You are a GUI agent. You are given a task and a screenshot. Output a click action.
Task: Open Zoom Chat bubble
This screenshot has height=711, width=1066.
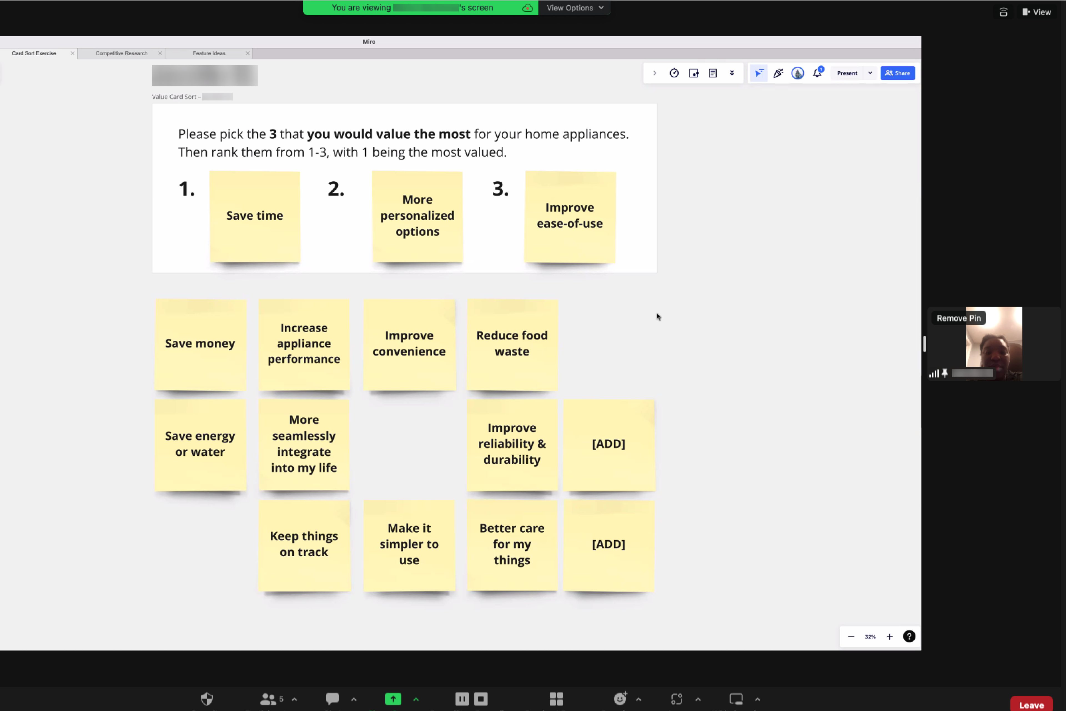332,699
